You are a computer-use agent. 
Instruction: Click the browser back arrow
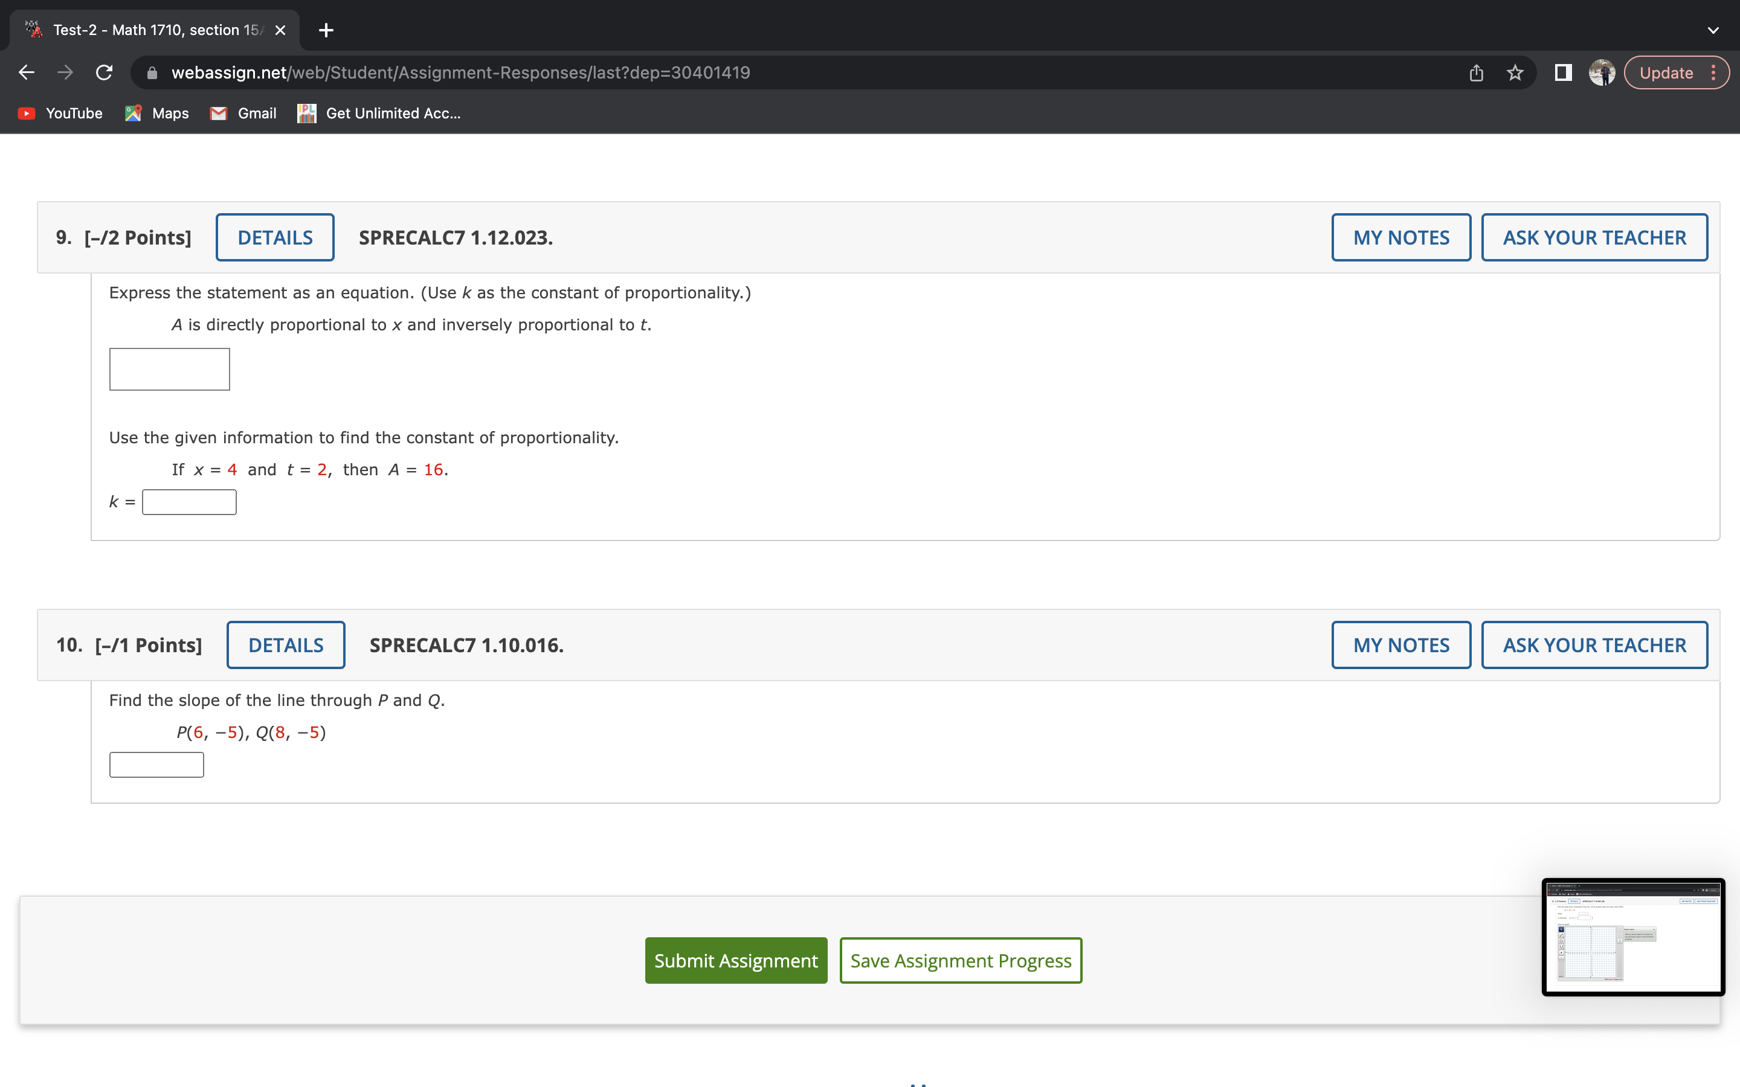click(x=27, y=72)
